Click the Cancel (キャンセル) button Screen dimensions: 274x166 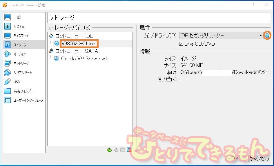point(259,158)
